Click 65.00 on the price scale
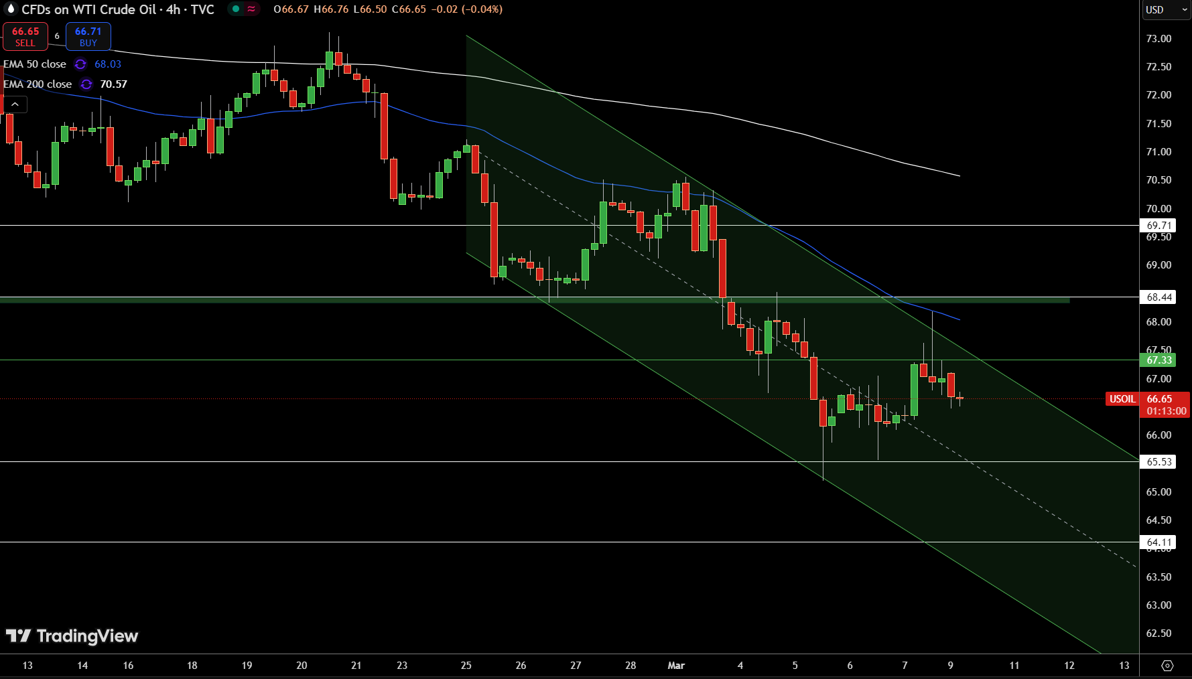 click(1158, 492)
